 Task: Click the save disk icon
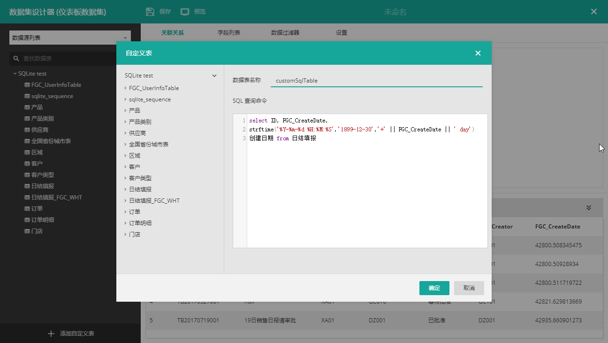pyautogui.click(x=150, y=12)
